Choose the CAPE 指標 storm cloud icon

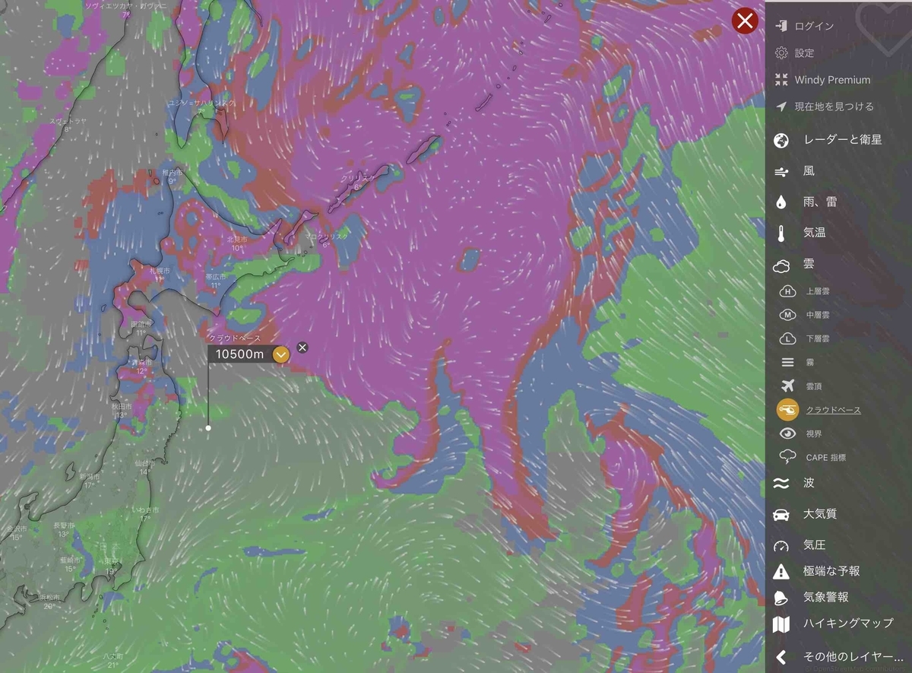tap(788, 457)
